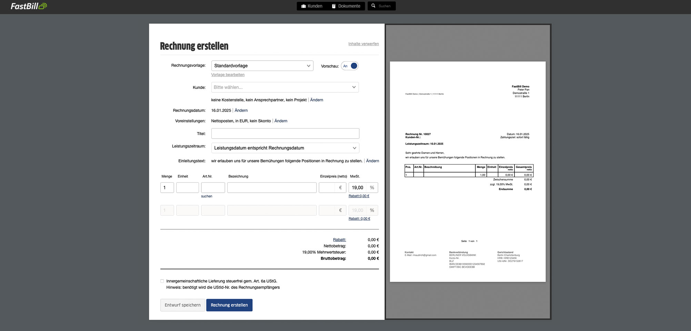The image size is (691, 331).
Task: Click the Rabatt link in totals section
Action: coord(339,240)
